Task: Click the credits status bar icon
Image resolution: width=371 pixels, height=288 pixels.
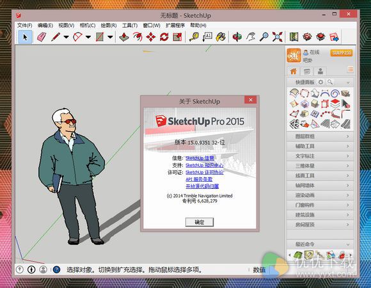Action: point(31,269)
